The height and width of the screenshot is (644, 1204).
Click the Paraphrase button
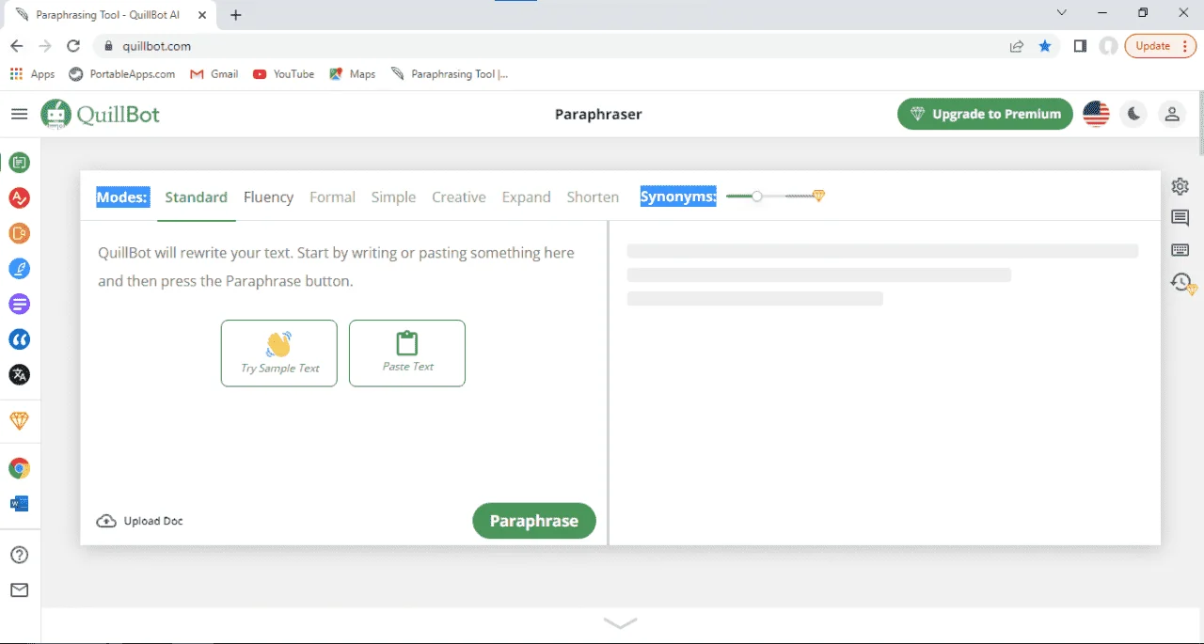pyautogui.click(x=534, y=521)
